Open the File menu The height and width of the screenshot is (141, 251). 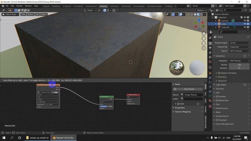pyautogui.click(x=7, y=6)
